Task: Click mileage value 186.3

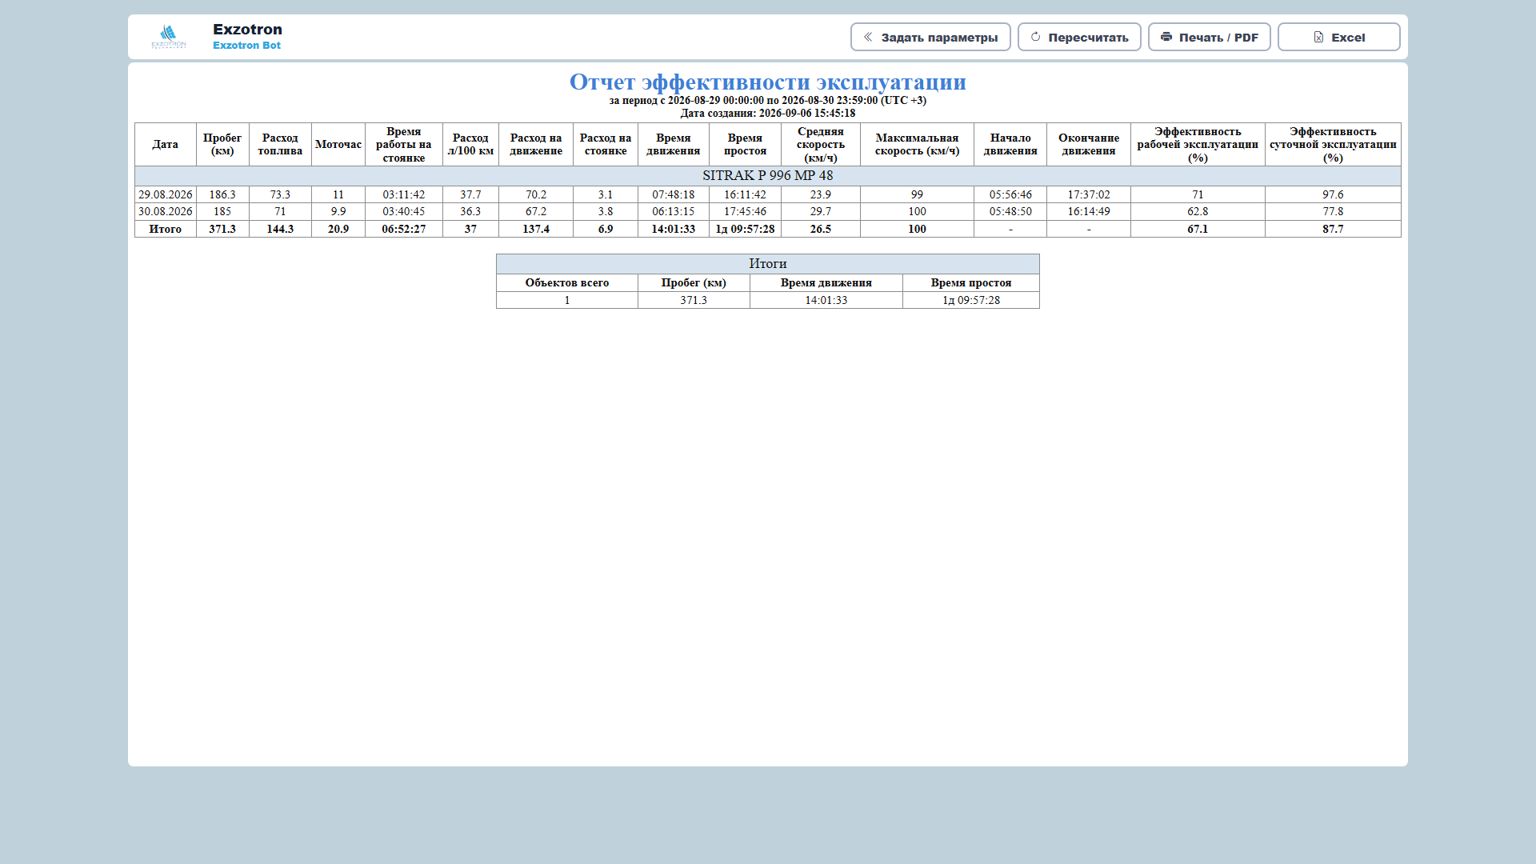Action: pyautogui.click(x=222, y=194)
